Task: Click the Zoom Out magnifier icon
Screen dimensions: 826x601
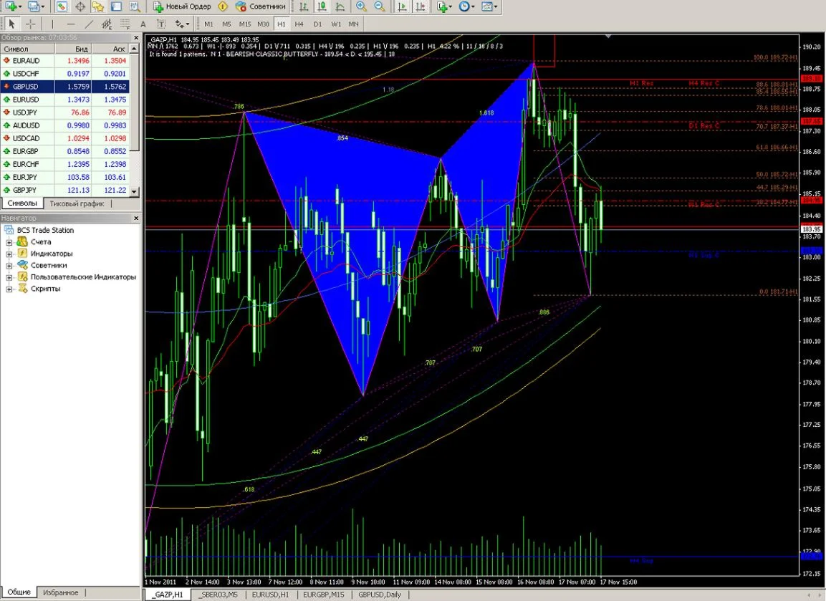Action: point(379,6)
